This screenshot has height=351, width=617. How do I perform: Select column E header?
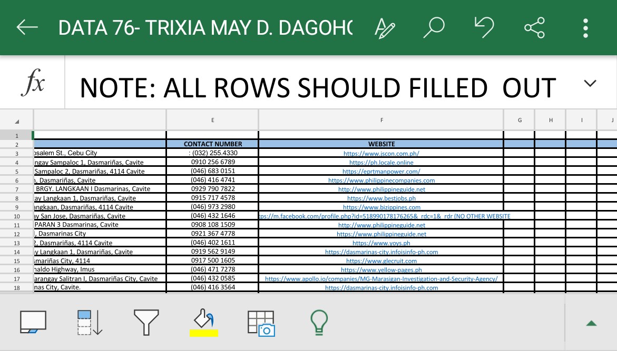coord(212,120)
